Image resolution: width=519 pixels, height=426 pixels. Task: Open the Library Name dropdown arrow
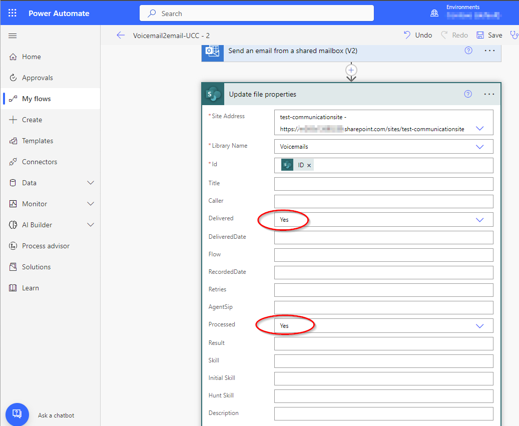click(480, 147)
